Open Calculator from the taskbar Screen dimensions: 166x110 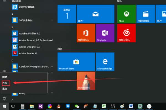click(23, 106)
